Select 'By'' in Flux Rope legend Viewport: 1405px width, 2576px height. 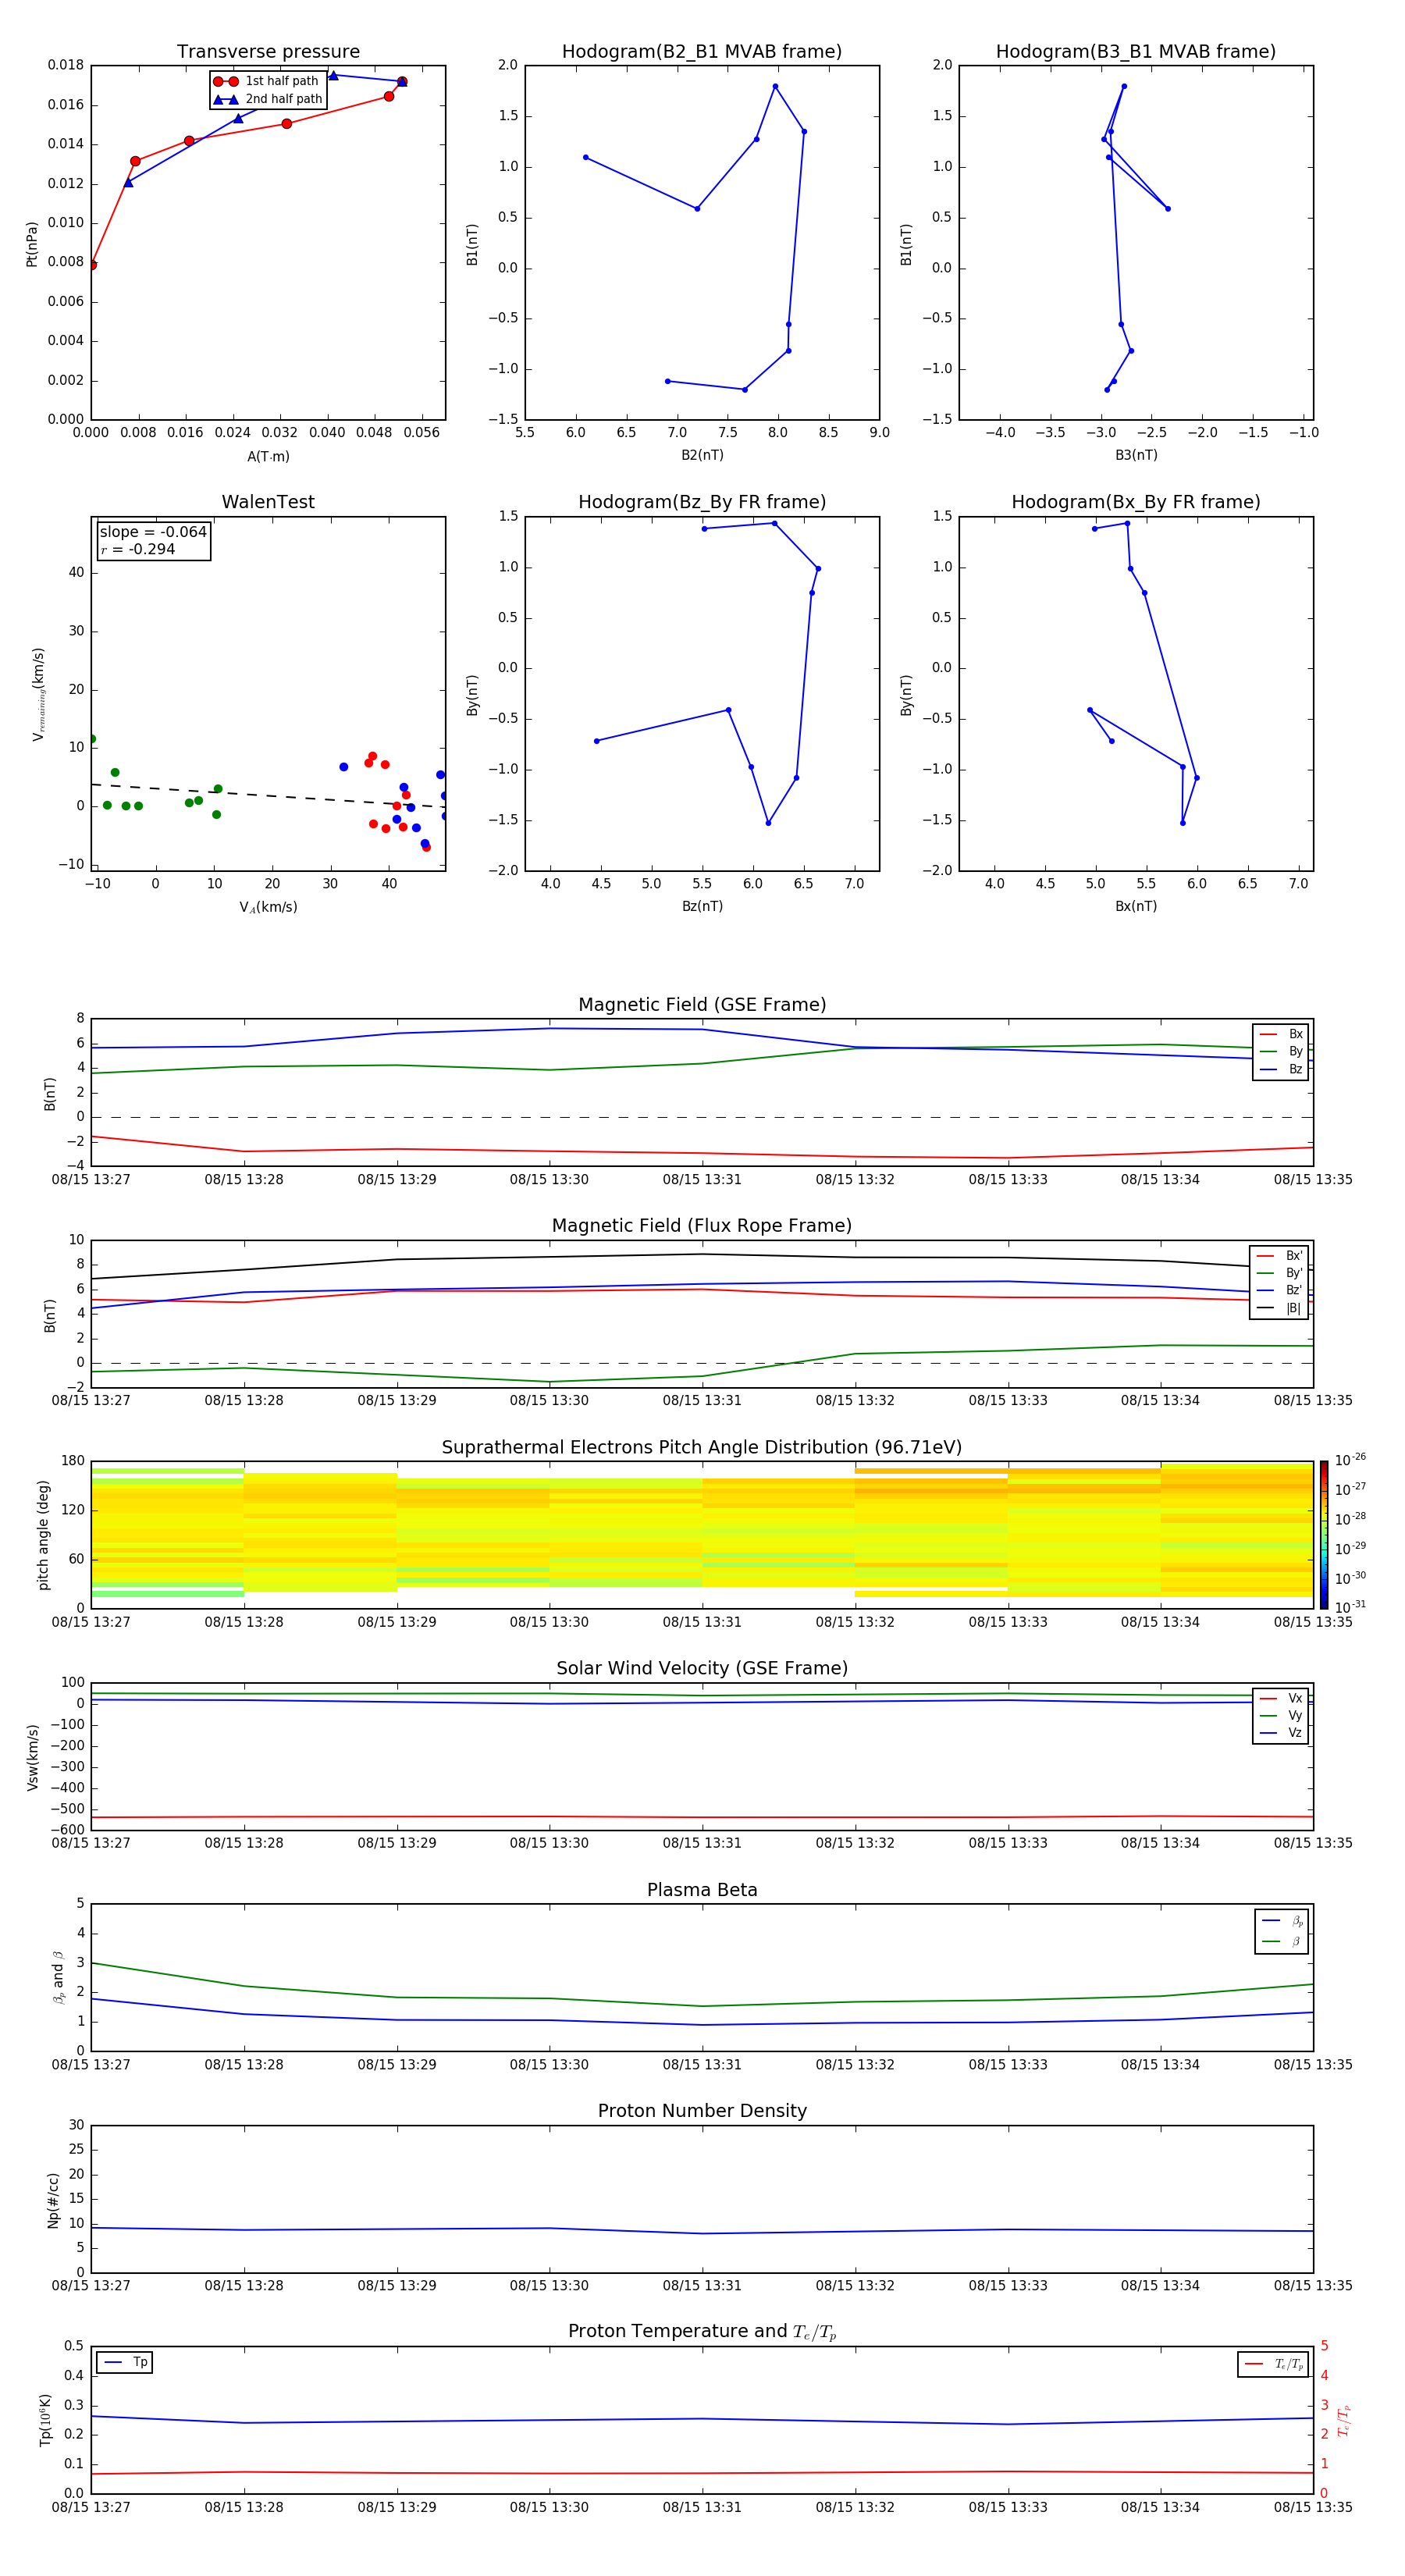point(1279,1273)
